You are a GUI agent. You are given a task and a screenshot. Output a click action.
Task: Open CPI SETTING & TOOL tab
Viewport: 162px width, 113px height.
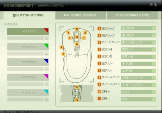tap(132, 15)
